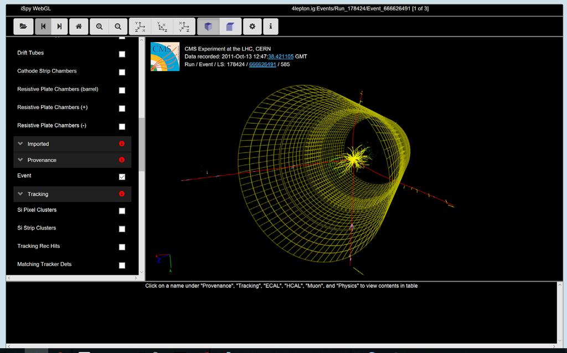This screenshot has height=353, width=567.
Task: Show the about info 'i' icon
Action: coord(270,27)
